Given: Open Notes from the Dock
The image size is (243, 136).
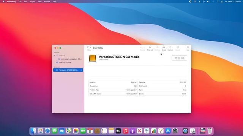Looking at the screenshot, I should [111, 131].
